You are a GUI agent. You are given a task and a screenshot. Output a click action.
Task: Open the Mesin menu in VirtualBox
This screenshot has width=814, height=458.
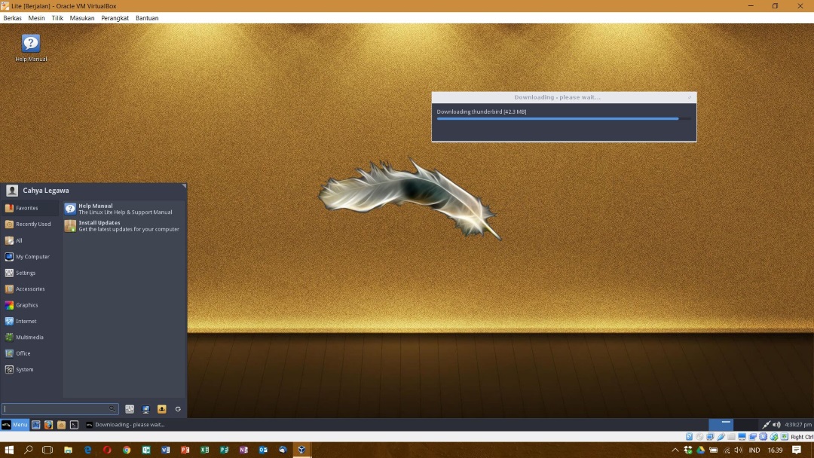coord(36,18)
